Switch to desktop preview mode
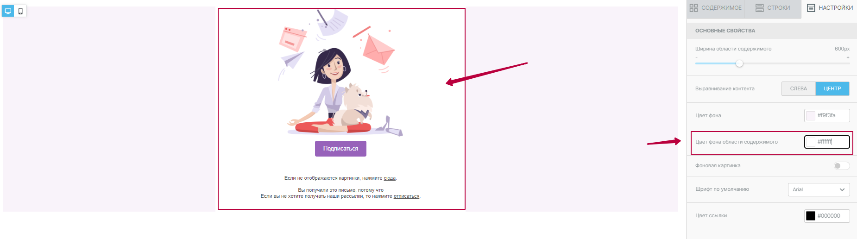Image resolution: width=857 pixels, height=239 pixels. (8, 11)
